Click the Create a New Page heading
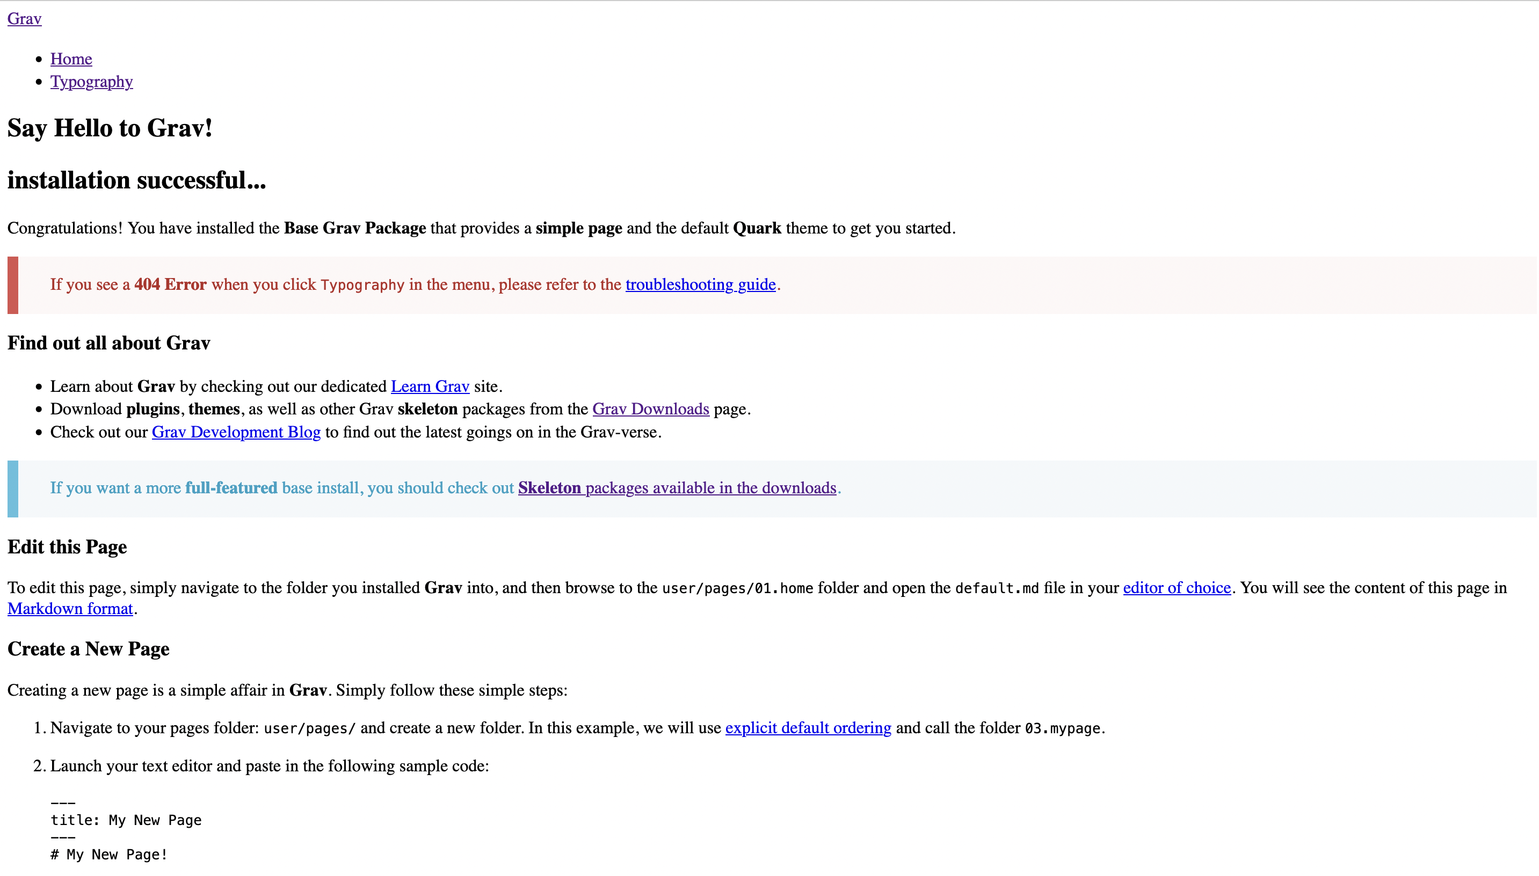This screenshot has width=1539, height=876. 88,648
